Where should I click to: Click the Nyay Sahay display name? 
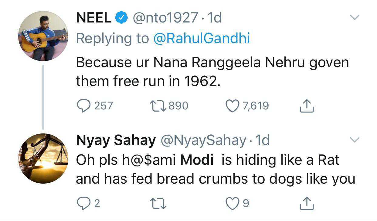116,140
